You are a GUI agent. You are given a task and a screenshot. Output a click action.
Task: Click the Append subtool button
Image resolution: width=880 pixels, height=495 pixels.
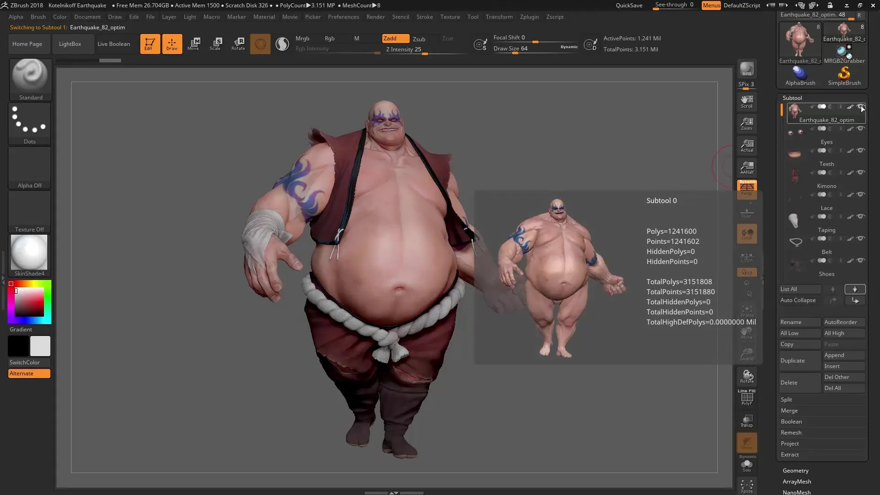point(844,355)
